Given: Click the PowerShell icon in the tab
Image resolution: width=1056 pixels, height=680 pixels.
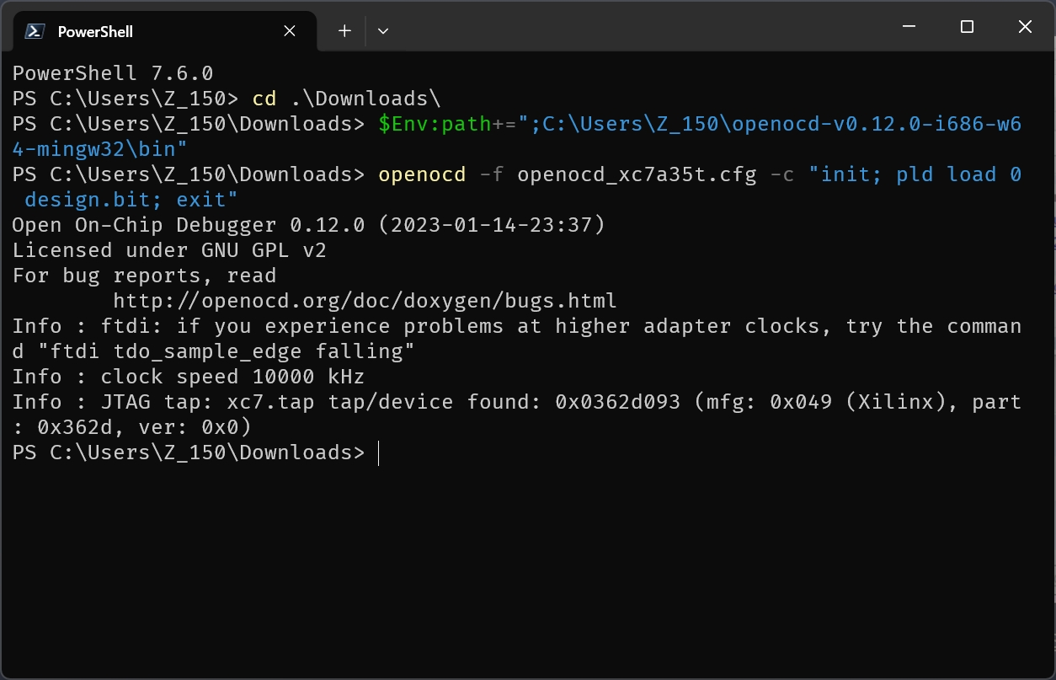Looking at the screenshot, I should pos(35,31).
